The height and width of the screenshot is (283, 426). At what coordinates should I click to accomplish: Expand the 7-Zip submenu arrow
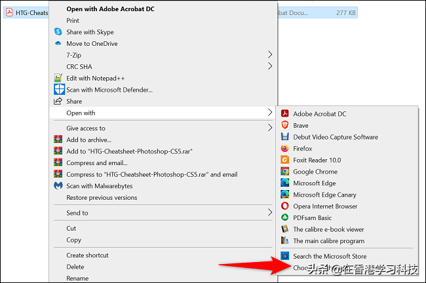click(x=270, y=55)
